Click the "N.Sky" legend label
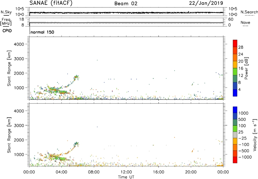Viewport: 258px width, 179px height. click(x=6, y=12)
